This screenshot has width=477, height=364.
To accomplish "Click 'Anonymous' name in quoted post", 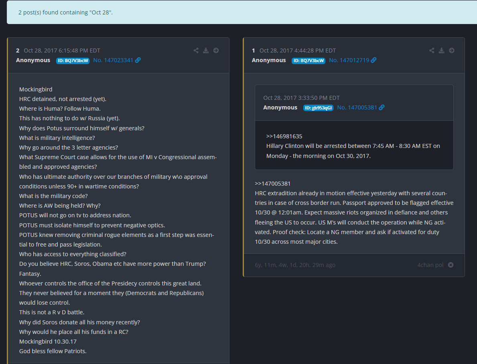I will [x=280, y=107].
